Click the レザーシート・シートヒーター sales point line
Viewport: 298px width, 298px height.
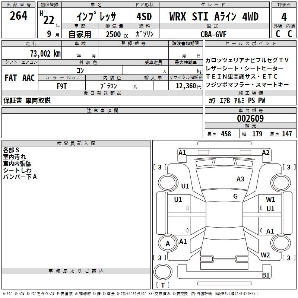[245, 68]
